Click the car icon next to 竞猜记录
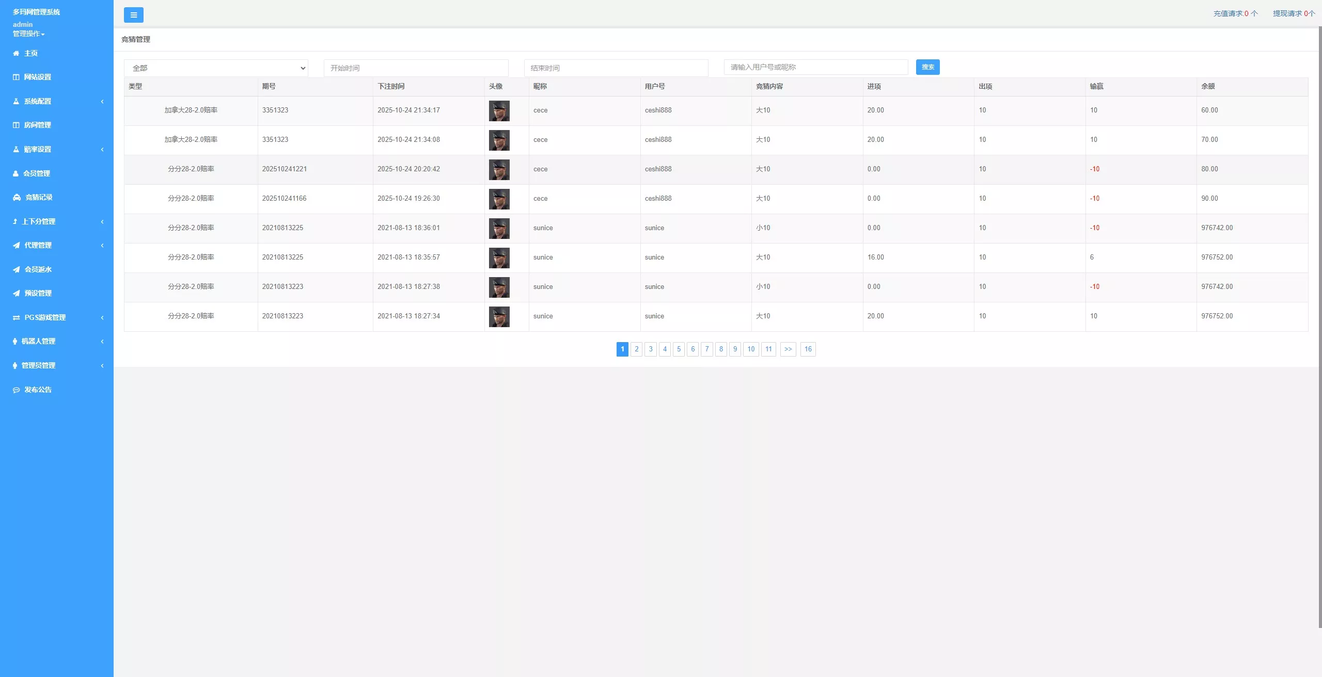Screen dimensions: 1322x677 point(17,197)
